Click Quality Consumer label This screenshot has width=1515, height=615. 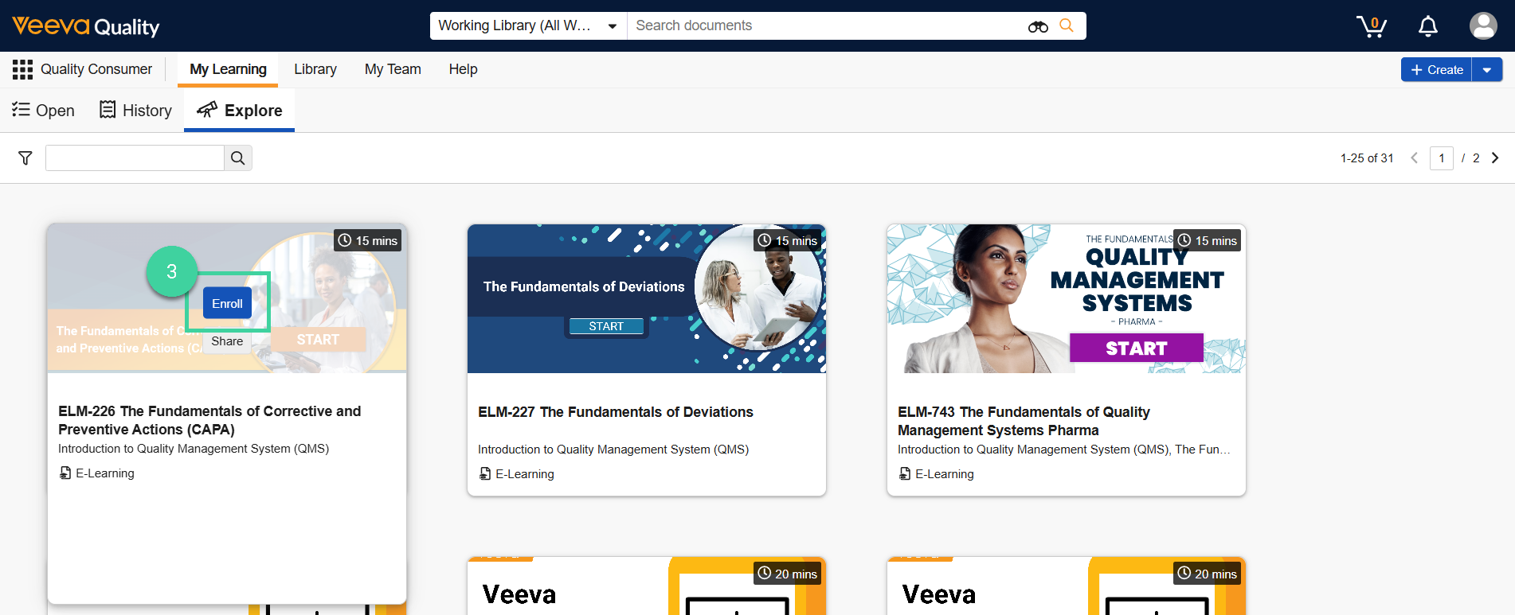click(x=96, y=69)
